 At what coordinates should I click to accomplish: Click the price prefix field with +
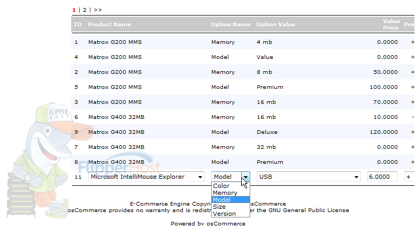point(410,177)
